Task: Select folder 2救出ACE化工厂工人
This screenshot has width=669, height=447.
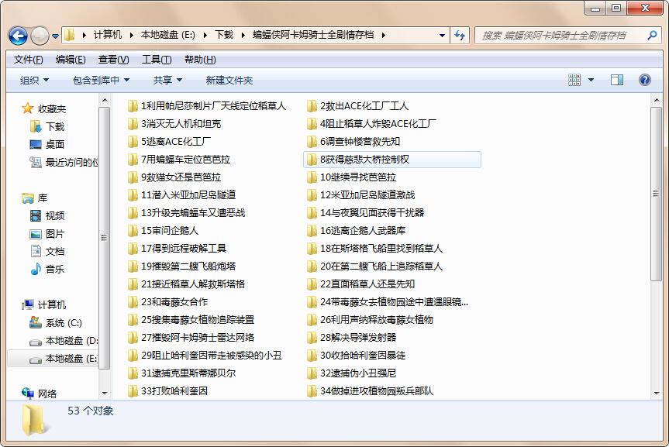Action: pos(357,106)
